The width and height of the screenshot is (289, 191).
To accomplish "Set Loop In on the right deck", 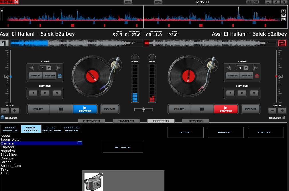I will (233, 76).
